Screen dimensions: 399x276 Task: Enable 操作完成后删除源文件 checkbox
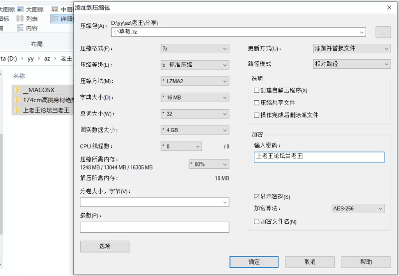point(256,115)
